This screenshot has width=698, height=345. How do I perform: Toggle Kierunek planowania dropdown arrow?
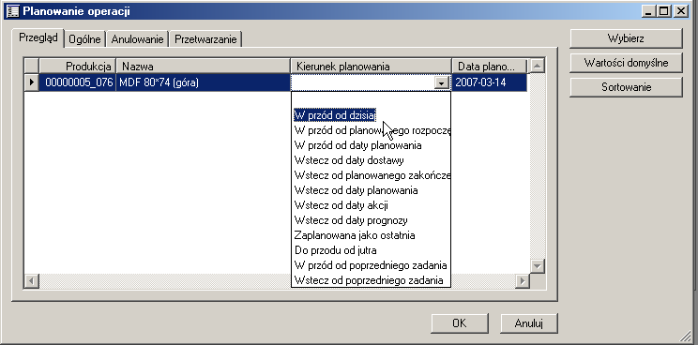point(442,82)
